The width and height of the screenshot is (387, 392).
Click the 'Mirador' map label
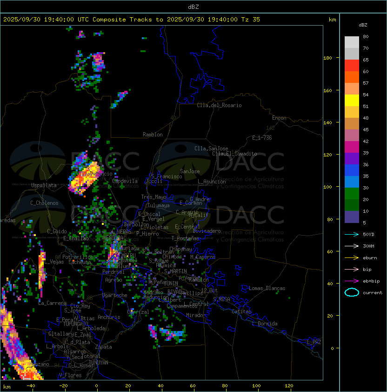click(x=196, y=315)
